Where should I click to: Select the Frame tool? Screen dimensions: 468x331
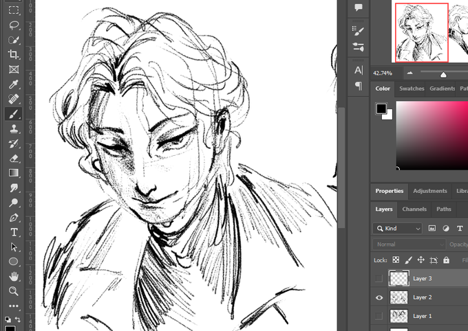click(14, 69)
